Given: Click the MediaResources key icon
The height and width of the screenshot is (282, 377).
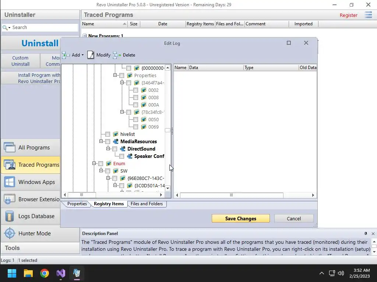Looking at the screenshot, I should pos(116,141).
